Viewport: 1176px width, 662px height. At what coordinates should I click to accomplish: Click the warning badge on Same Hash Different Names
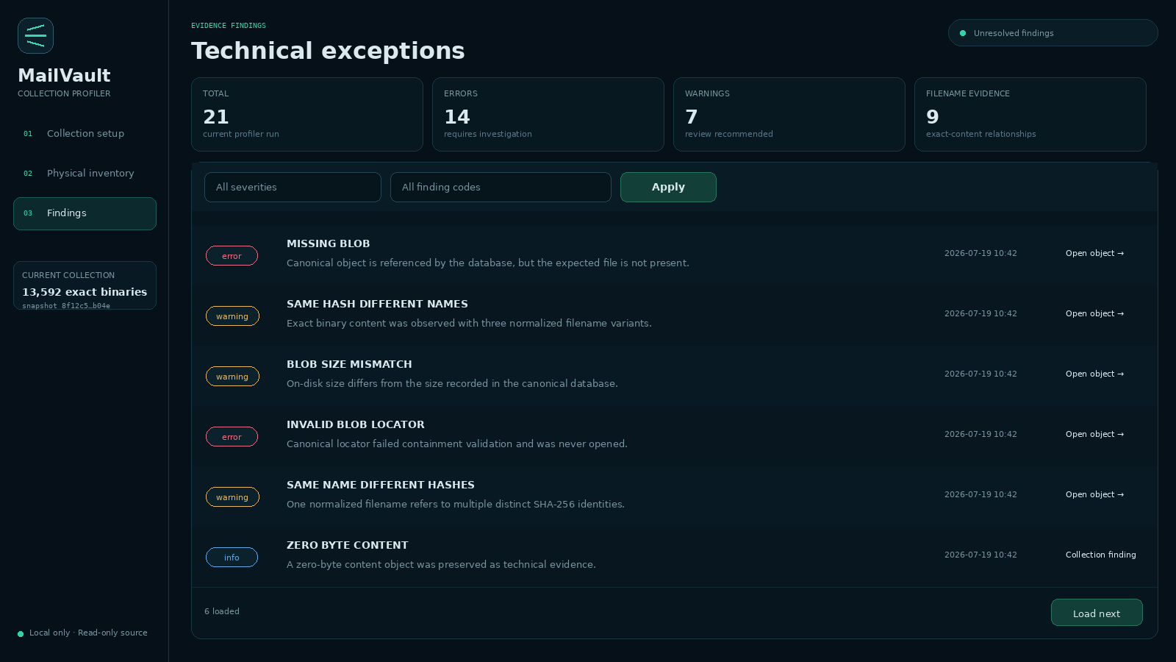tap(232, 316)
